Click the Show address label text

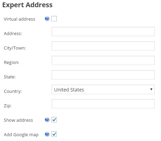[x=18, y=120]
